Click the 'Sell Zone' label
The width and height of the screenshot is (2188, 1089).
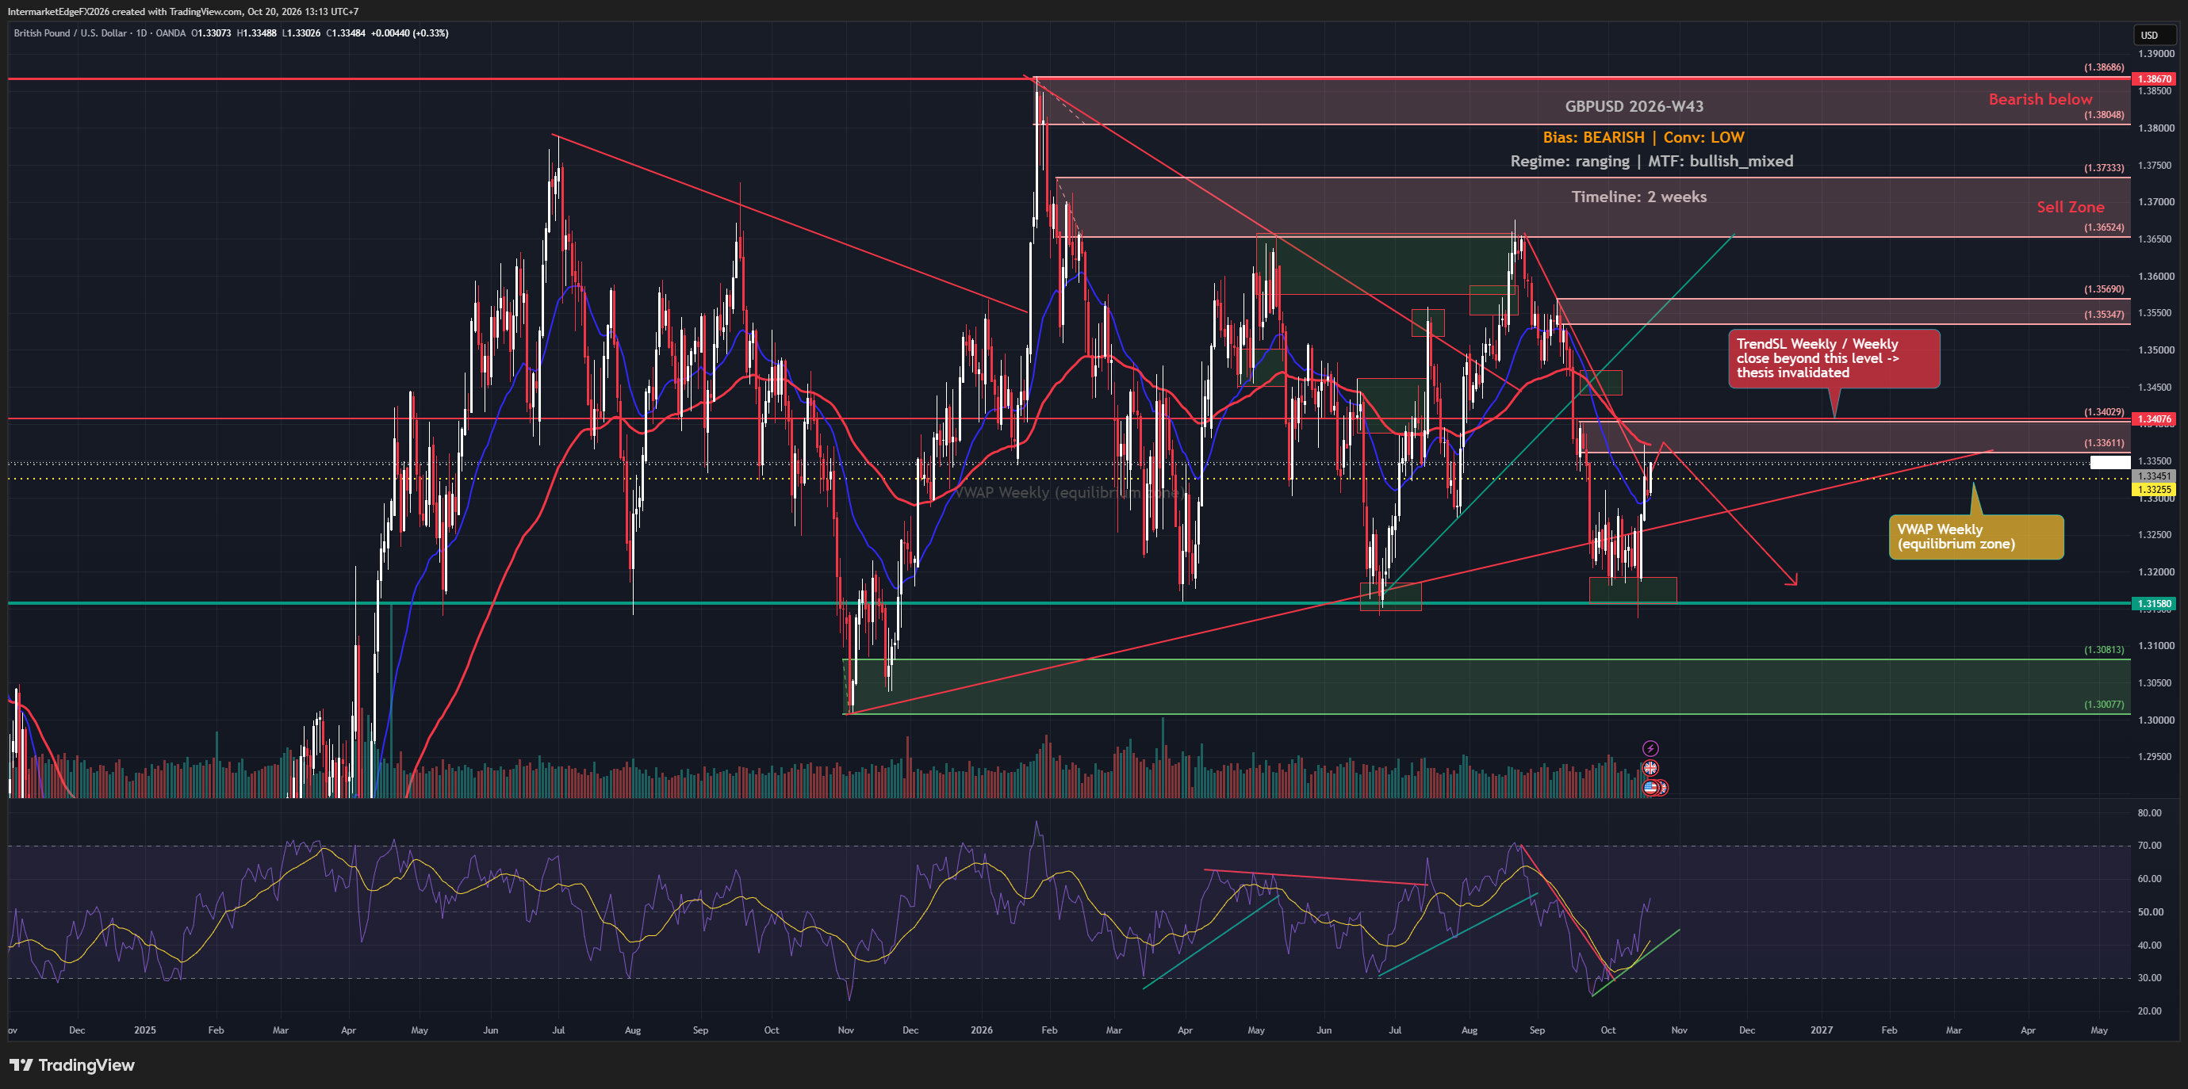click(2070, 207)
